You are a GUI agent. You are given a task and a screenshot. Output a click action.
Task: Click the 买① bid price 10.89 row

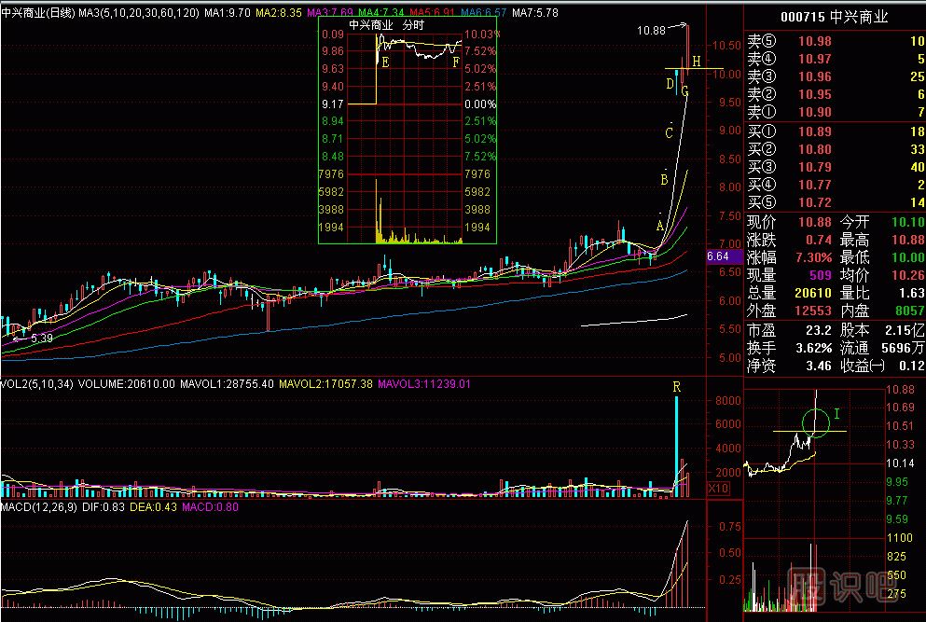click(834, 132)
